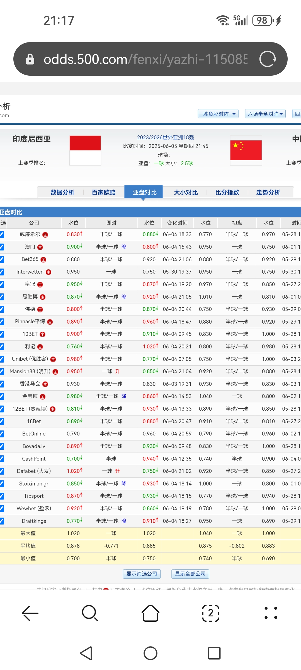Open the 18Bet company row name

(x=34, y=421)
